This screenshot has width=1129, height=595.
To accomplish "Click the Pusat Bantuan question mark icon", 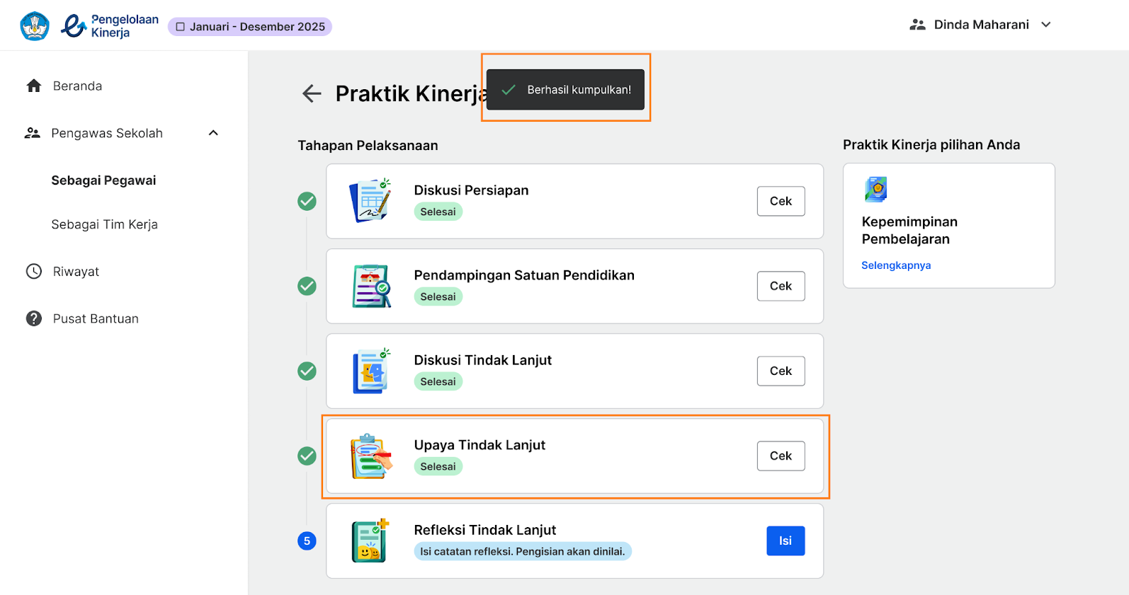I will point(34,318).
